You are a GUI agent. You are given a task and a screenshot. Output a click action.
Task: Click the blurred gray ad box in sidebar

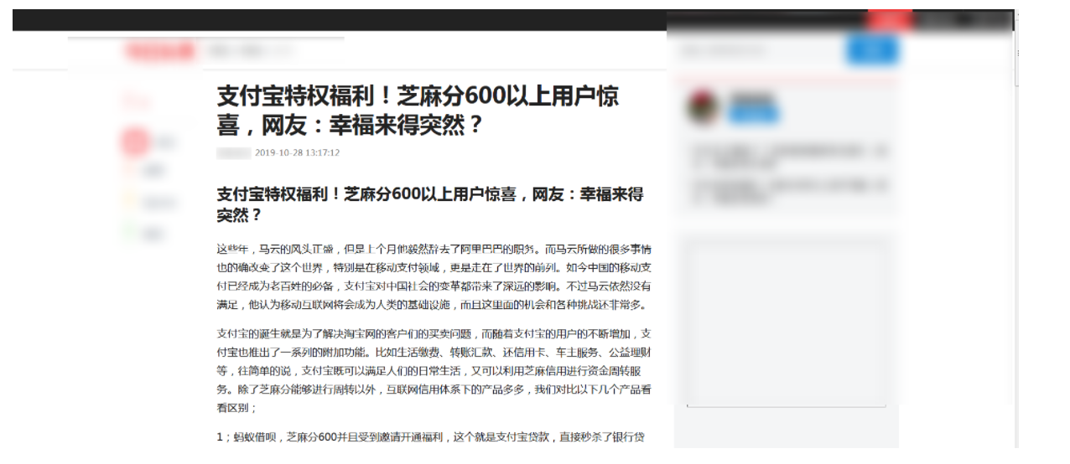(787, 323)
